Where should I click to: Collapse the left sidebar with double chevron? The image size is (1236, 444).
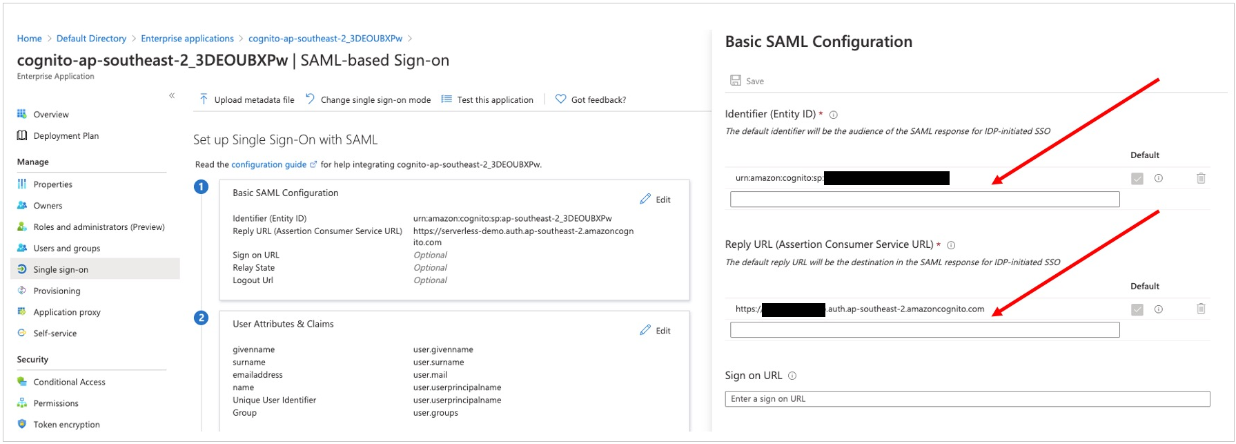(x=172, y=96)
